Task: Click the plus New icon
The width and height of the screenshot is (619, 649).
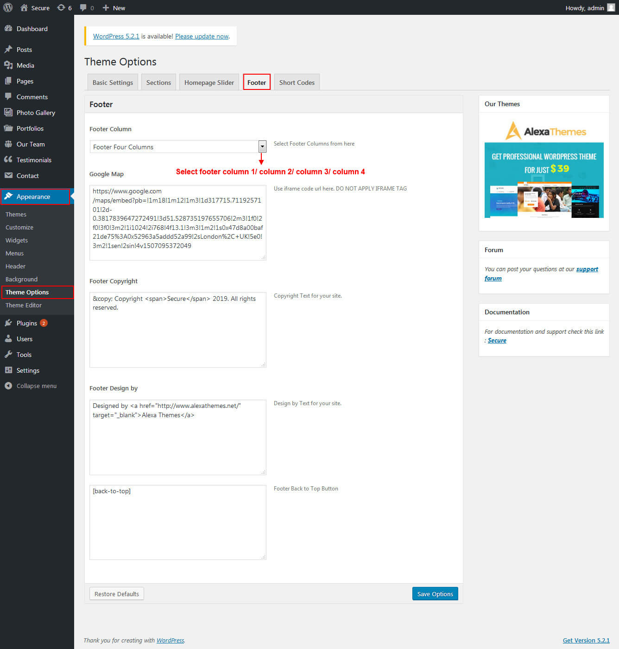Action: click(106, 7)
